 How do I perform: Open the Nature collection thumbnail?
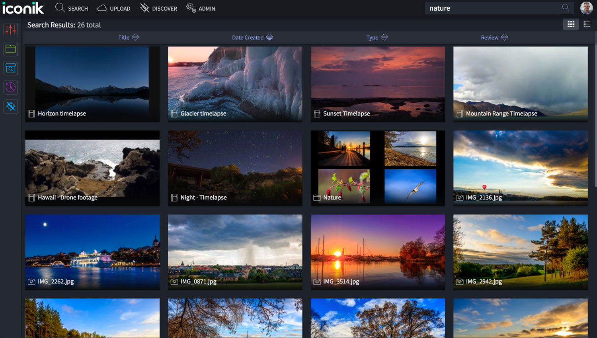378,168
